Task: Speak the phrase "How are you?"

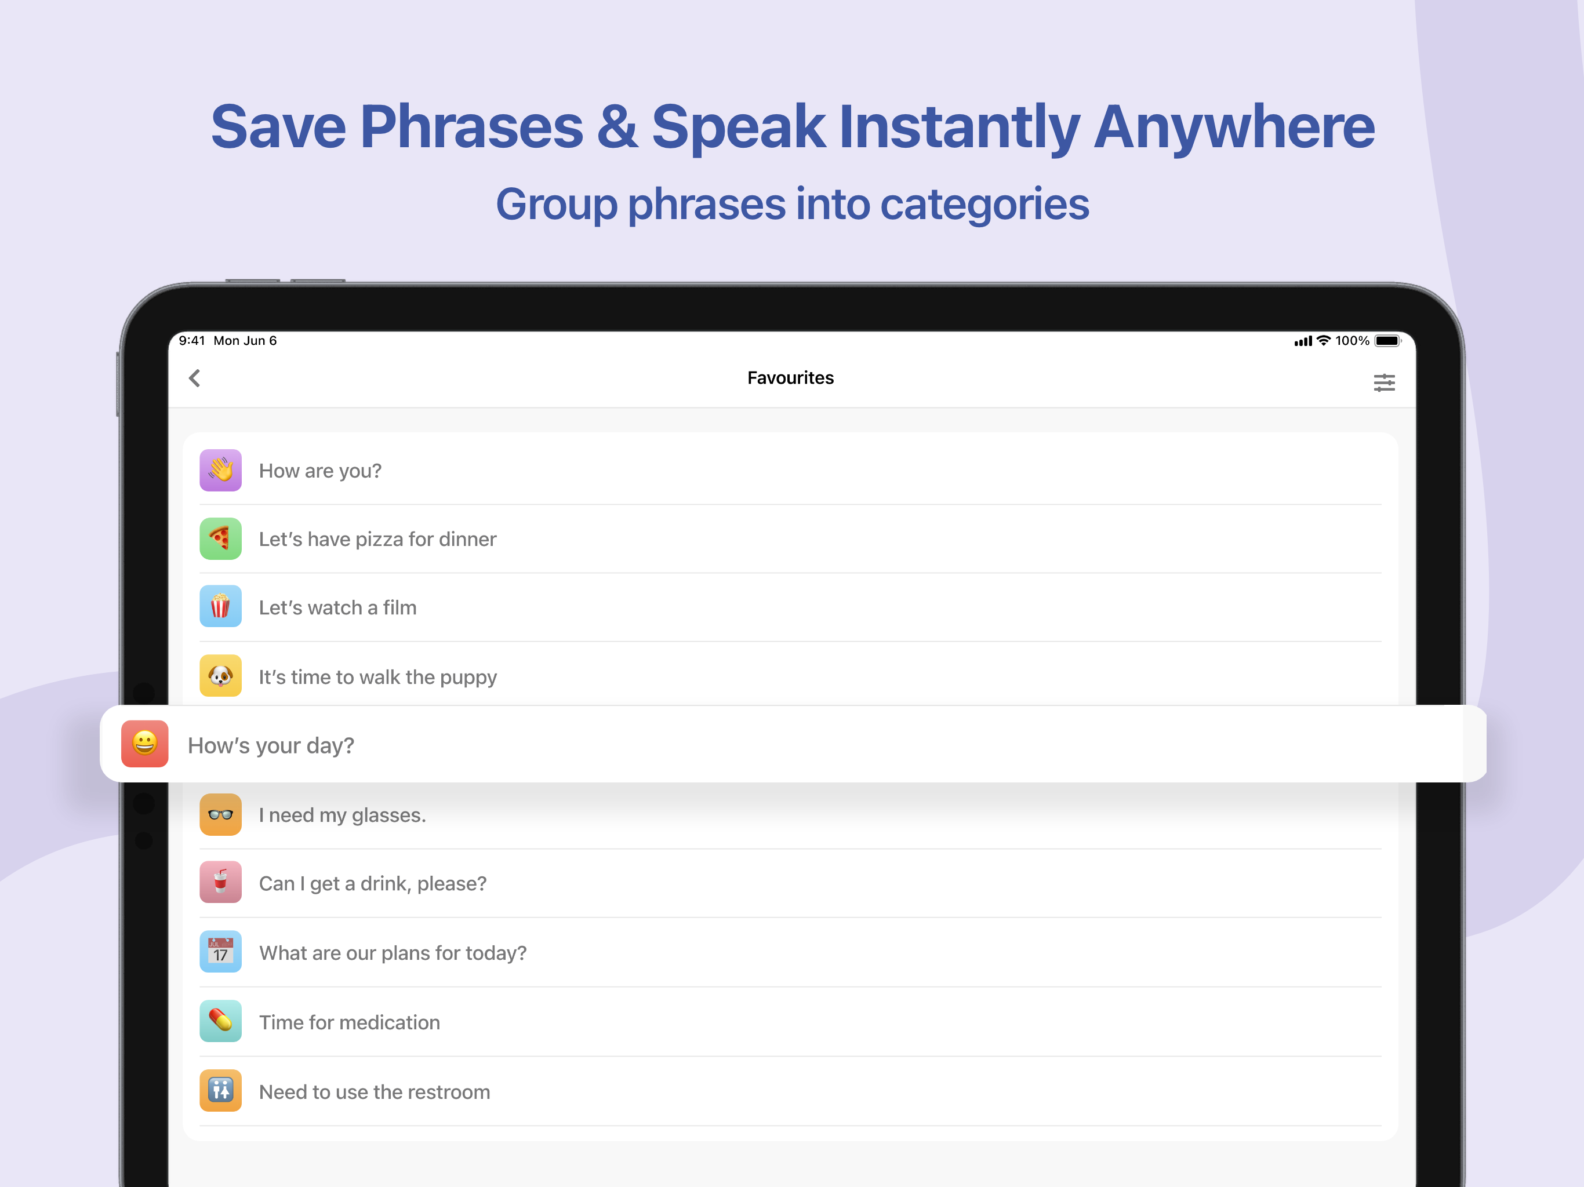Action: pyautogui.click(x=791, y=471)
